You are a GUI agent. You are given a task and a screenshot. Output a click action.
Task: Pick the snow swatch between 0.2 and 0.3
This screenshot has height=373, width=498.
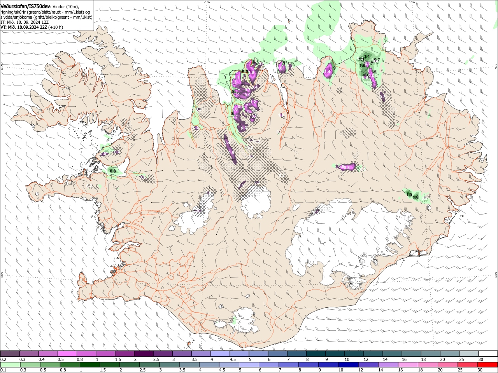tap(10, 354)
